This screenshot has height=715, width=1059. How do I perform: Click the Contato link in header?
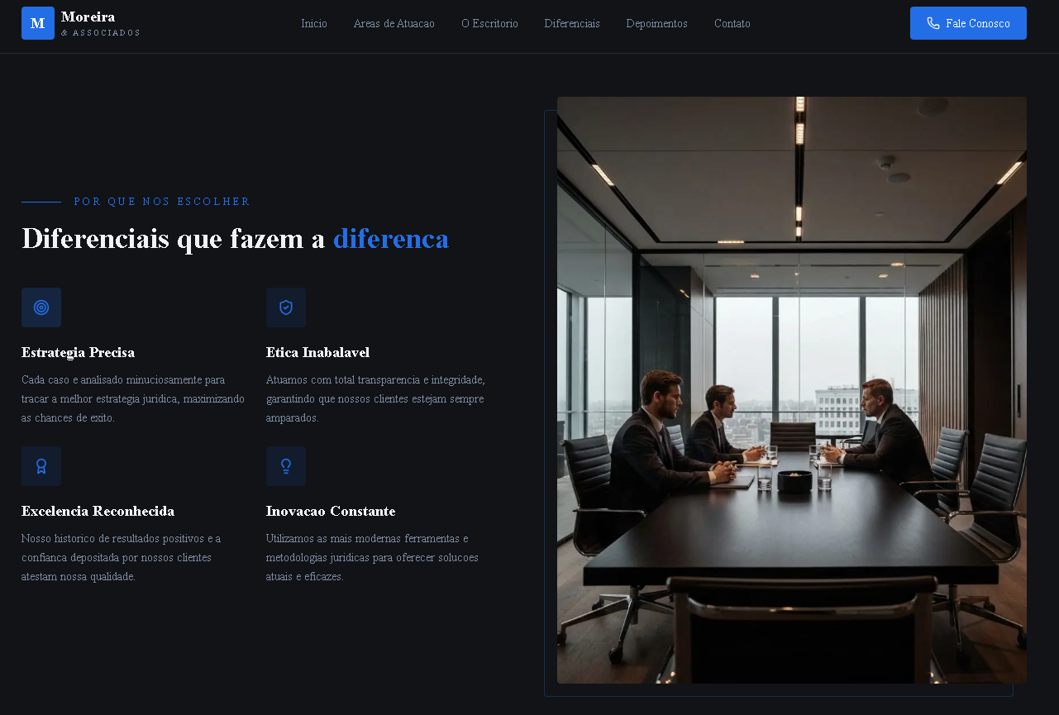point(732,24)
